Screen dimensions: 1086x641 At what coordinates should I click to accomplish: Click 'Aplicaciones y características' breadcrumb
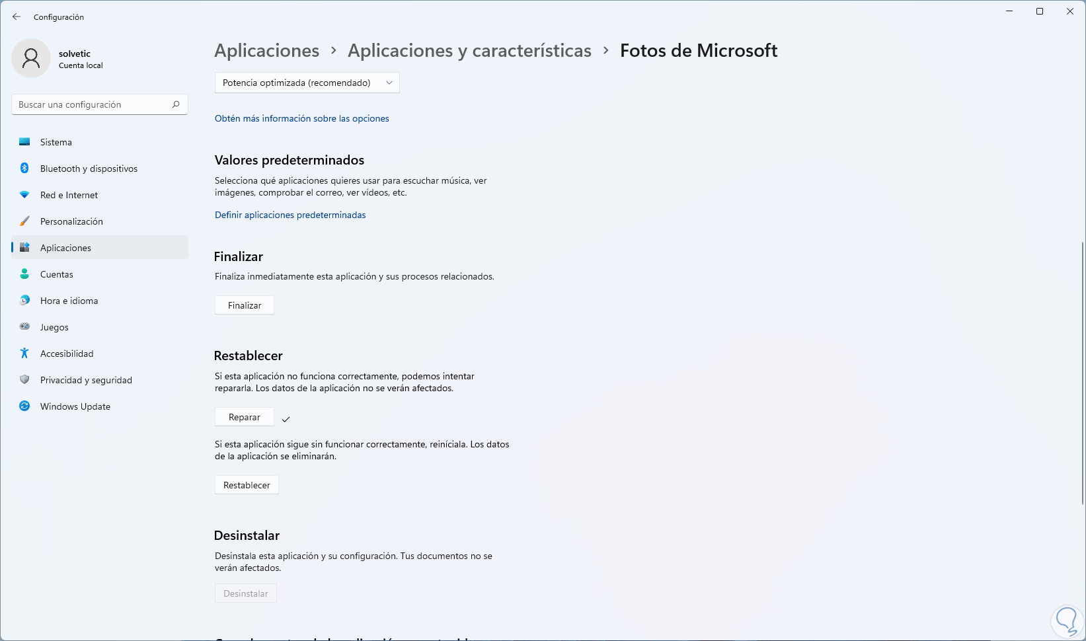point(469,50)
